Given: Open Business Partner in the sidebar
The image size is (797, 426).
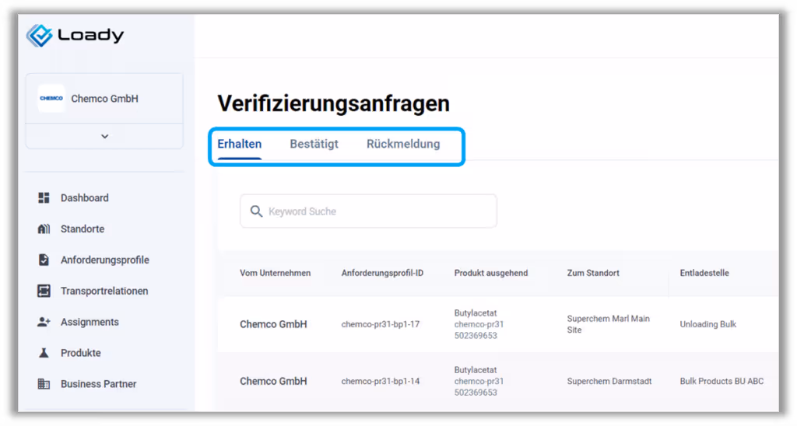Looking at the screenshot, I should [x=98, y=383].
